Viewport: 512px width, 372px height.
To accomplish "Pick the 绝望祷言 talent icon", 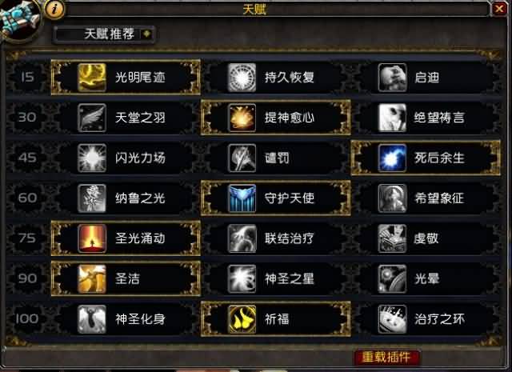I will (x=392, y=118).
